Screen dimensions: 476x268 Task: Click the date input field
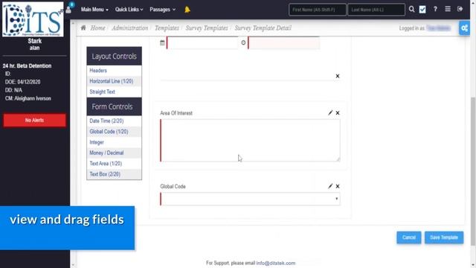202,42
